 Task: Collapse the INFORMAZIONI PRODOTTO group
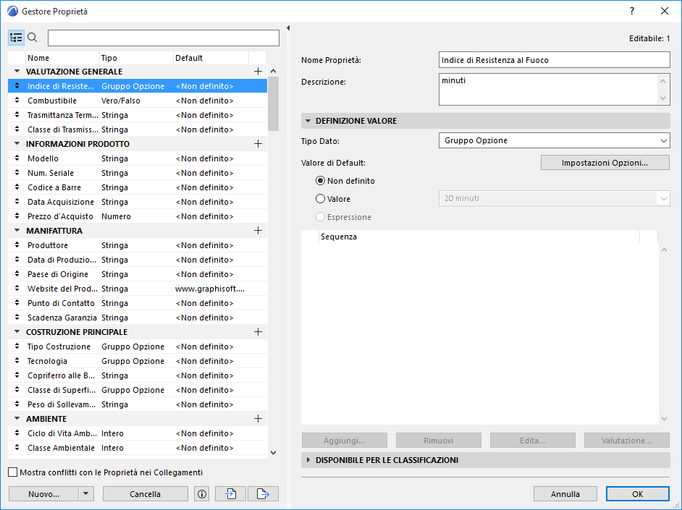17,144
